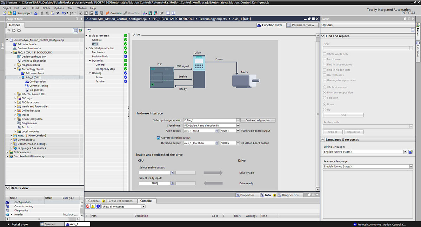Screen dimensions: 421x227
Task: Select Whole document radio button
Action: click(x=325, y=87)
